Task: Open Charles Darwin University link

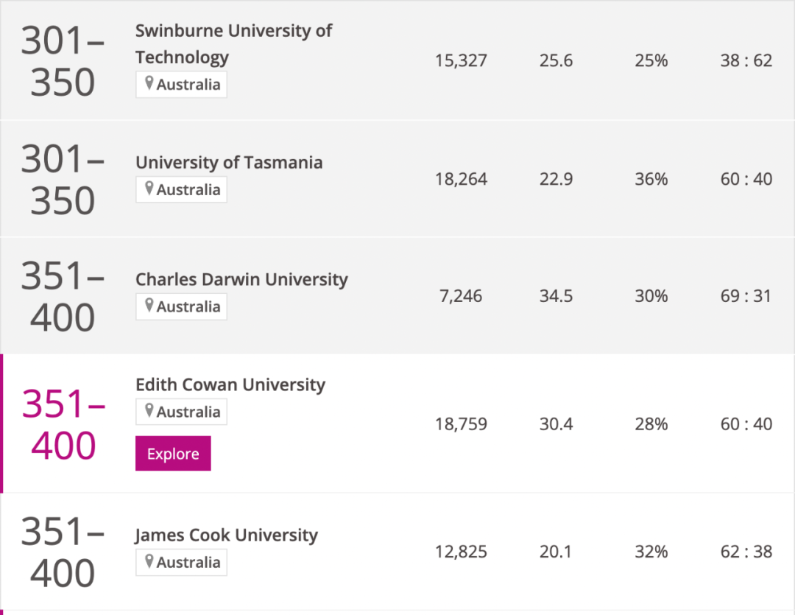Action: tap(241, 280)
